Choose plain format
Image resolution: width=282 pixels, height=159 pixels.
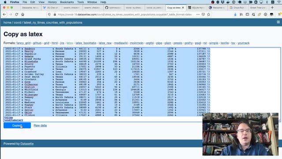point(168,43)
